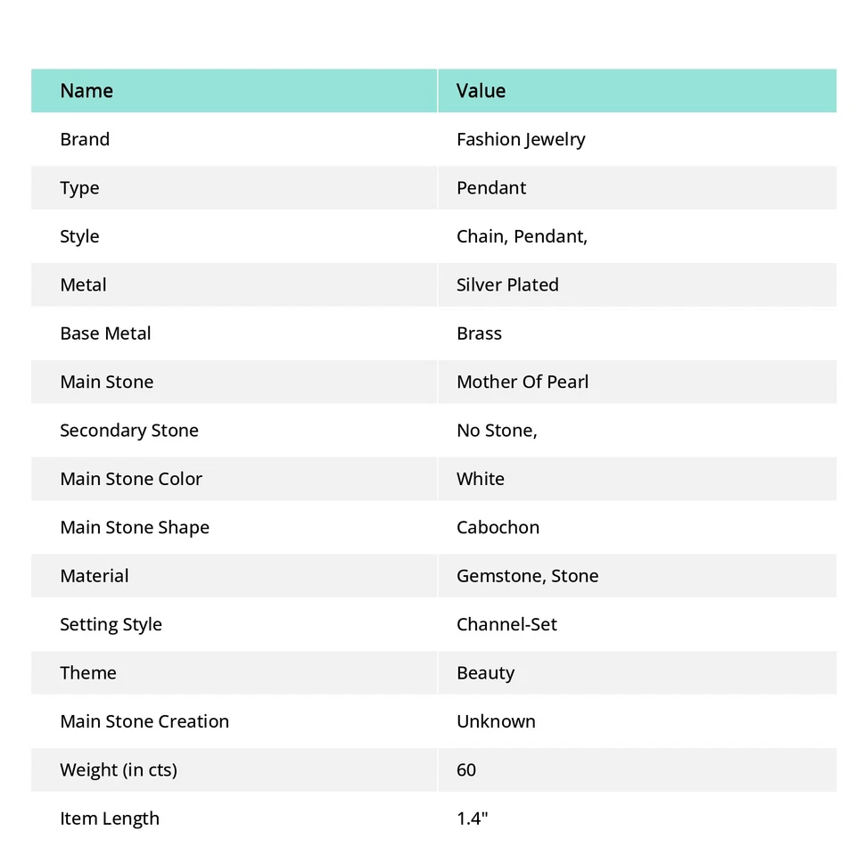Click the Base Metal label

click(x=105, y=333)
